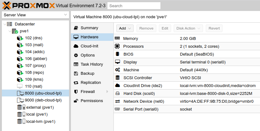
Task: Select 9000 (deb-cloud-tpl) template
Action: coord(35,100)
